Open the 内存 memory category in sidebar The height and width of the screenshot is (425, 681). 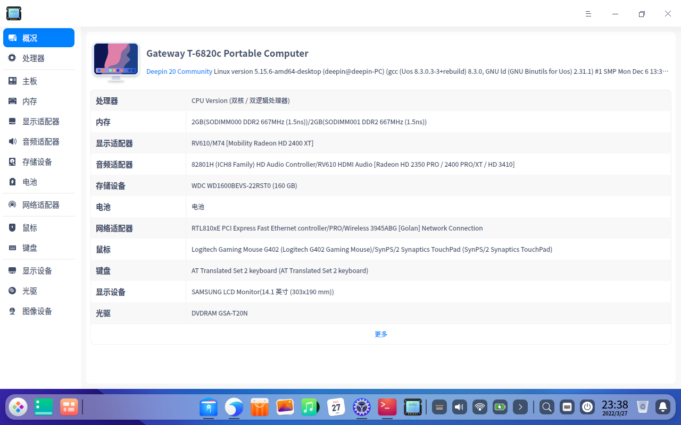[x=39, y=101]
